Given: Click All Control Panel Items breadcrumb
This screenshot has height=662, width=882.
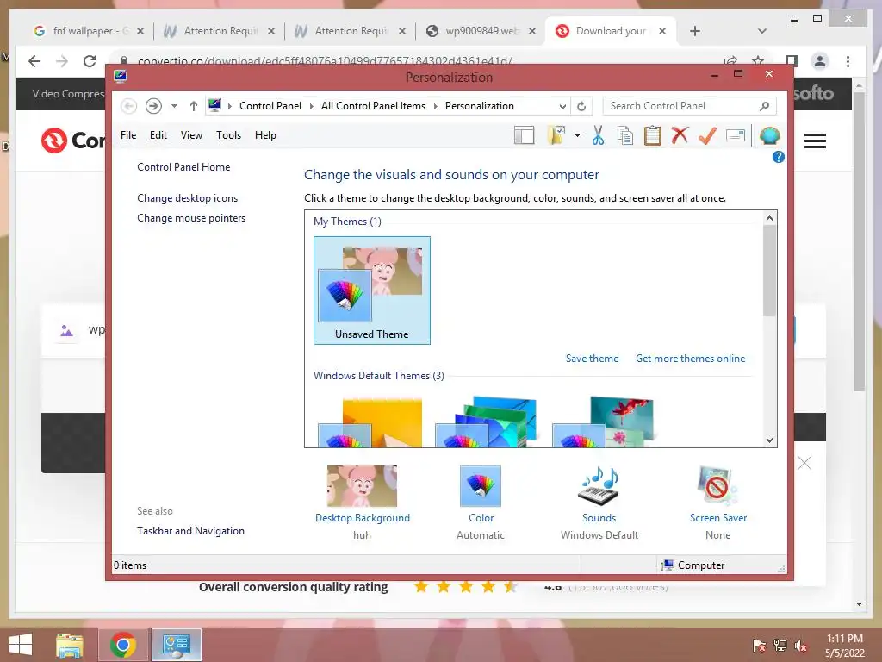Looking at the screenshot, I should (373, 106).
